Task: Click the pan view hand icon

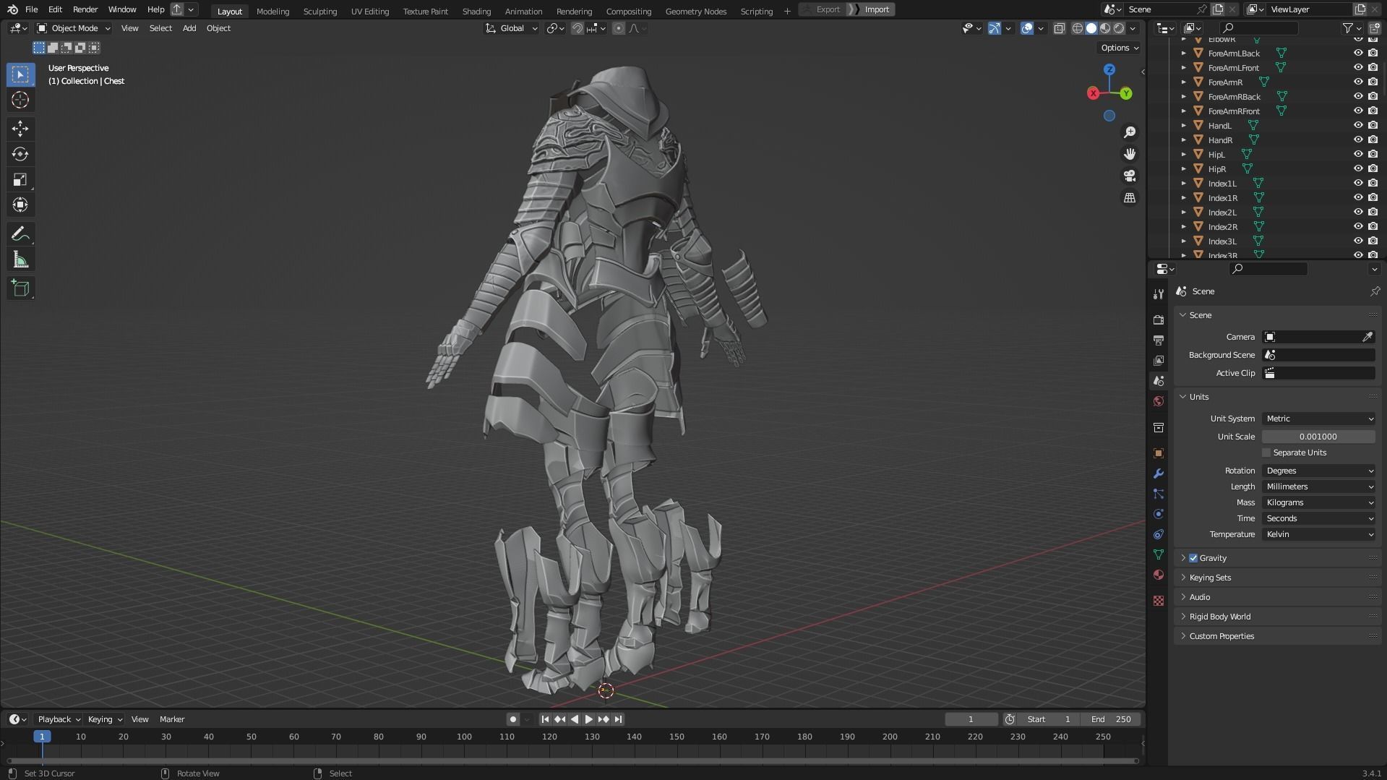Action: 1130,154
